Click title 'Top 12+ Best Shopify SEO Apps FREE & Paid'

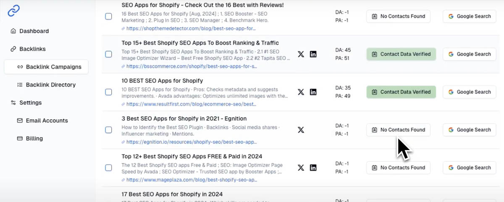coord(192,156)
